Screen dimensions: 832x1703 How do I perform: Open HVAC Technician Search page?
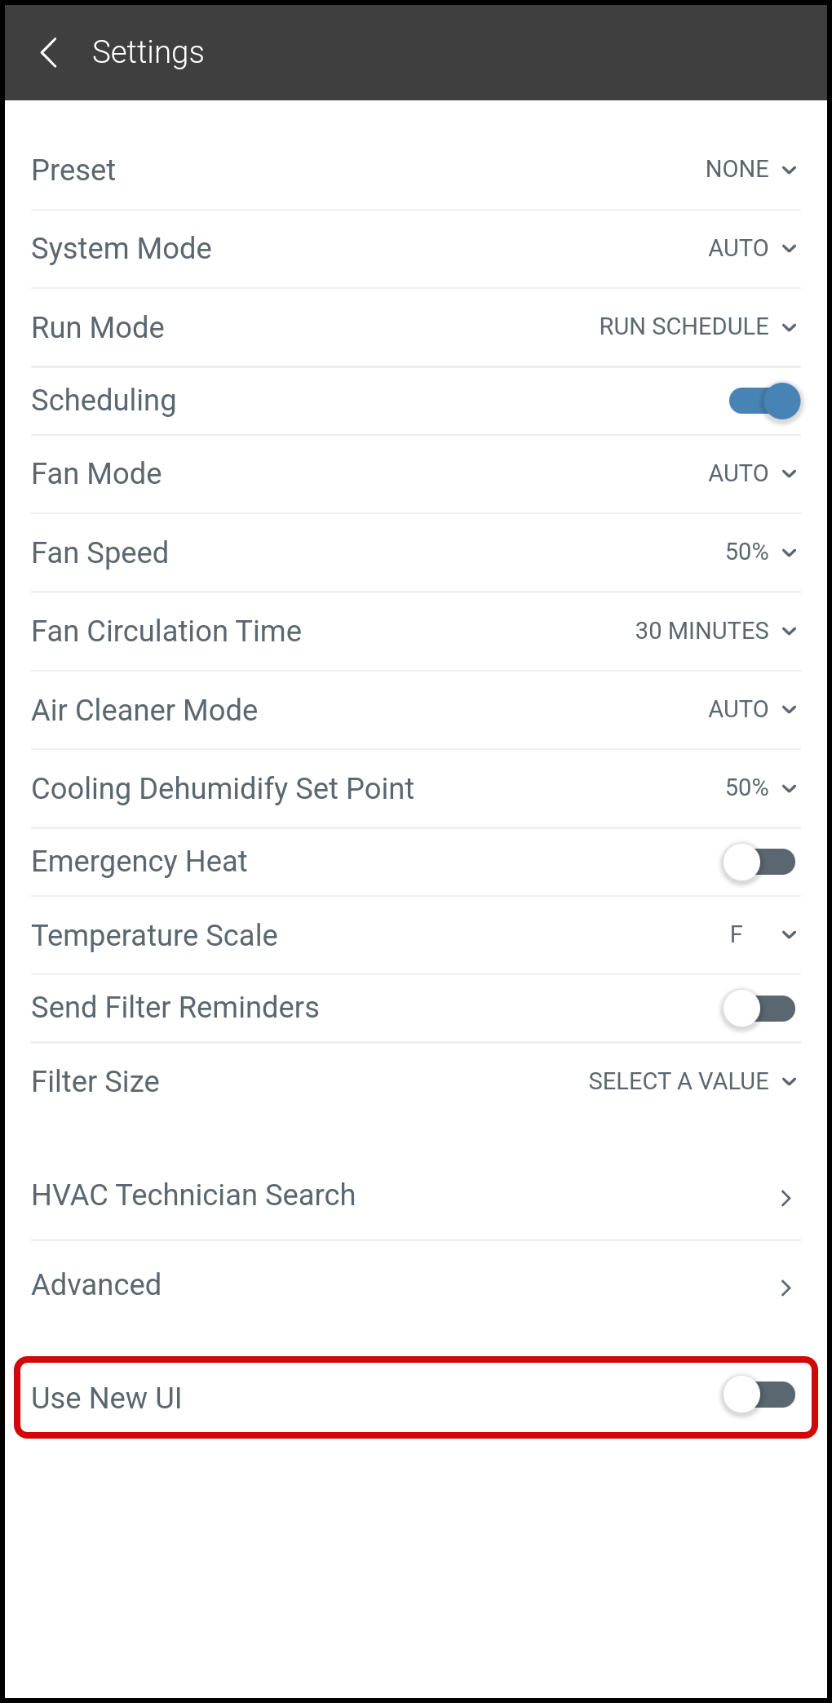[193, 1195]
